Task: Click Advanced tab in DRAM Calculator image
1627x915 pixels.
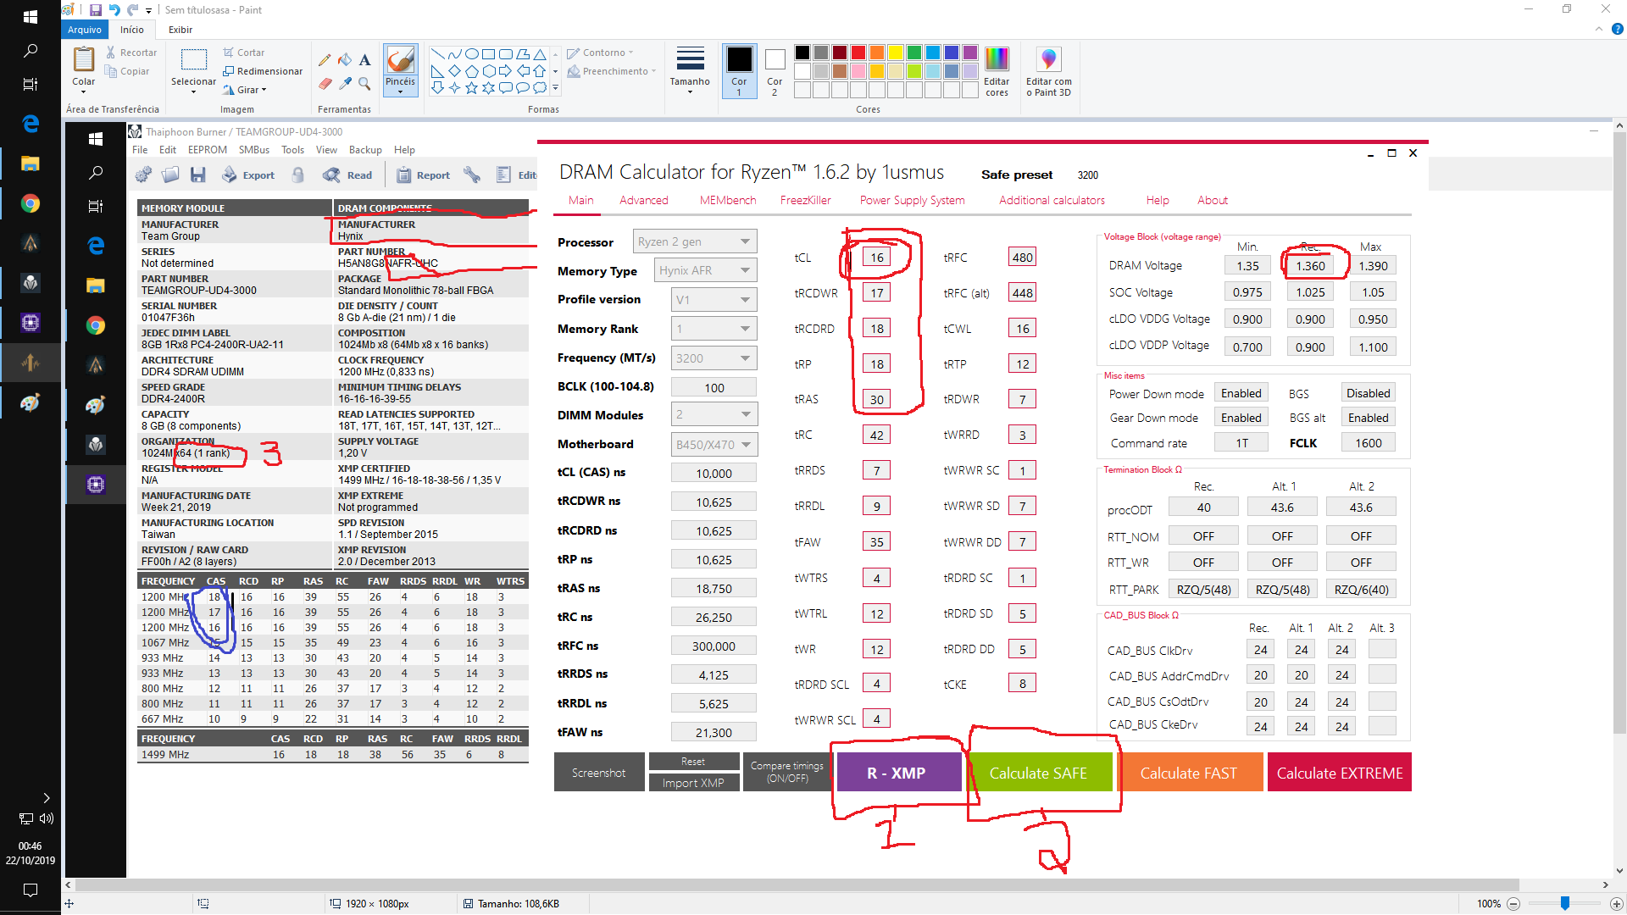Action: tap(643, 201)
